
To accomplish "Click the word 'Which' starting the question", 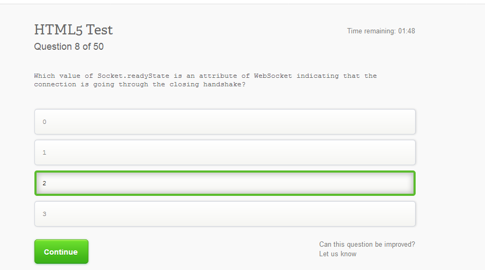I will point(44,76).
